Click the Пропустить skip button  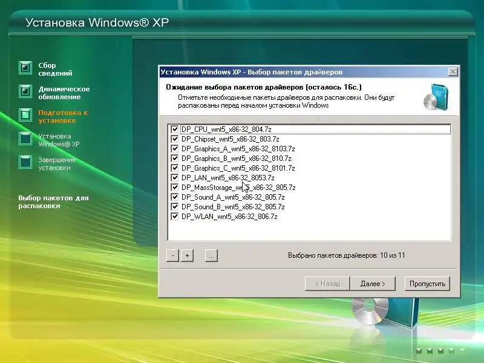click(x=427, y=284)
